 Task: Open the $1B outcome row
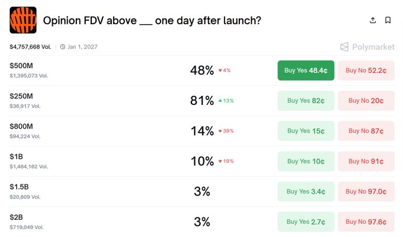16,156
